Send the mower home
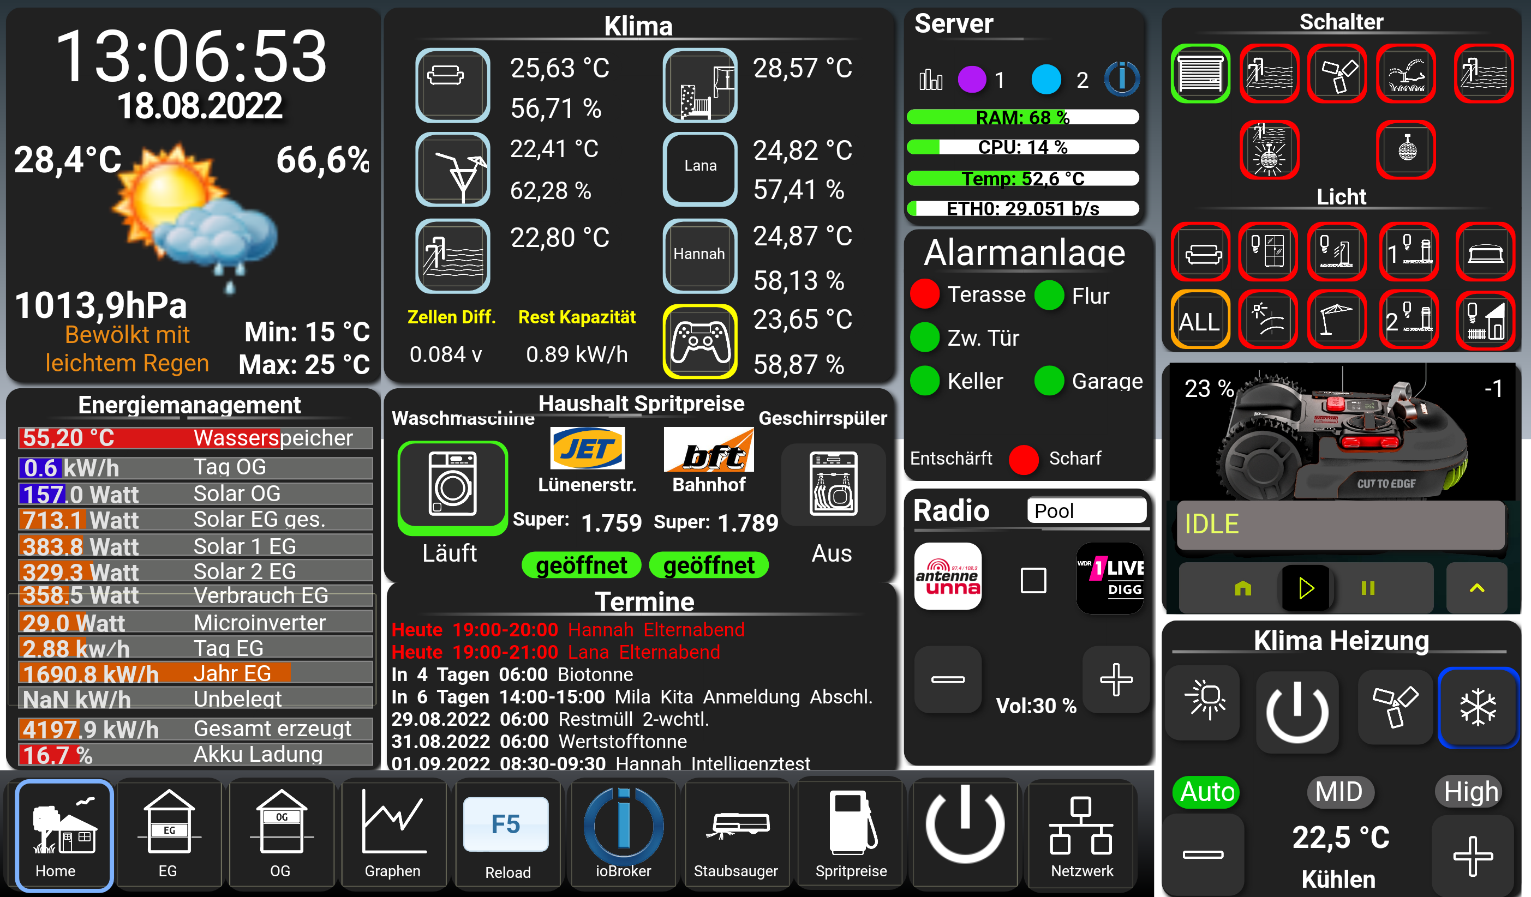 click(x=1243, y=588)
